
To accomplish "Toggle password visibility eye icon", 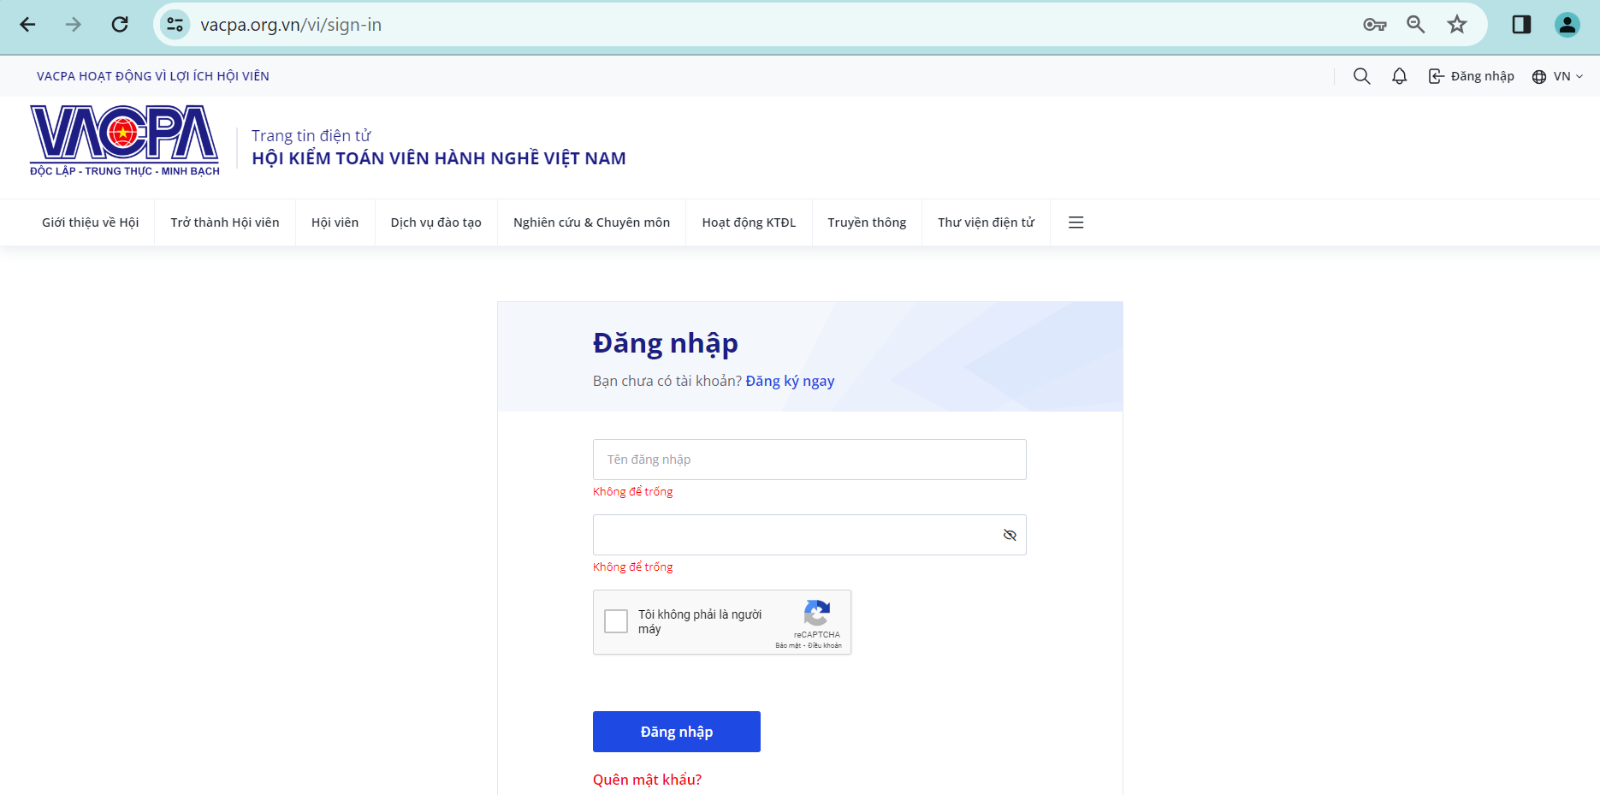I will click(1010, 535).
